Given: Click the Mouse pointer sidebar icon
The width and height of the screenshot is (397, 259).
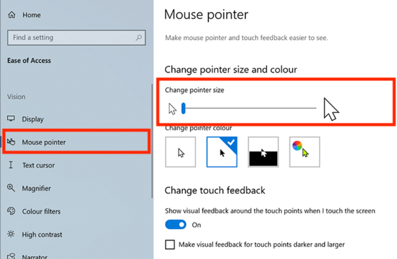Looking at the screenshot, I should coord(11,142).
